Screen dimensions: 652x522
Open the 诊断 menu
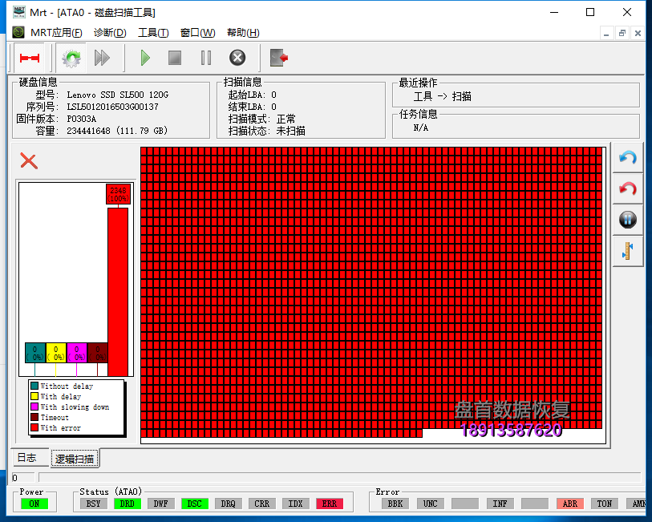(x=110, y=33)
